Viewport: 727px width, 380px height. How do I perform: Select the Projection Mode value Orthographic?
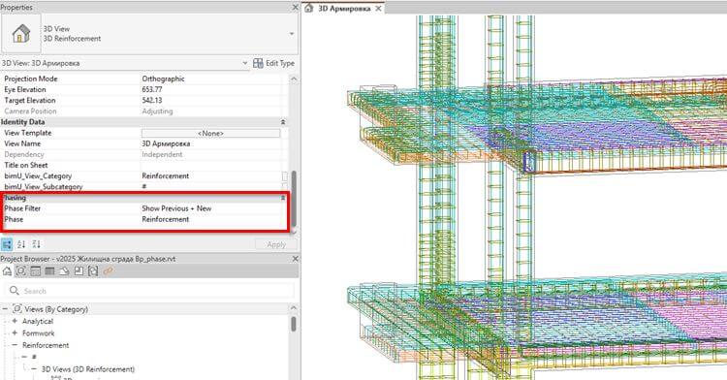(211, 79)
